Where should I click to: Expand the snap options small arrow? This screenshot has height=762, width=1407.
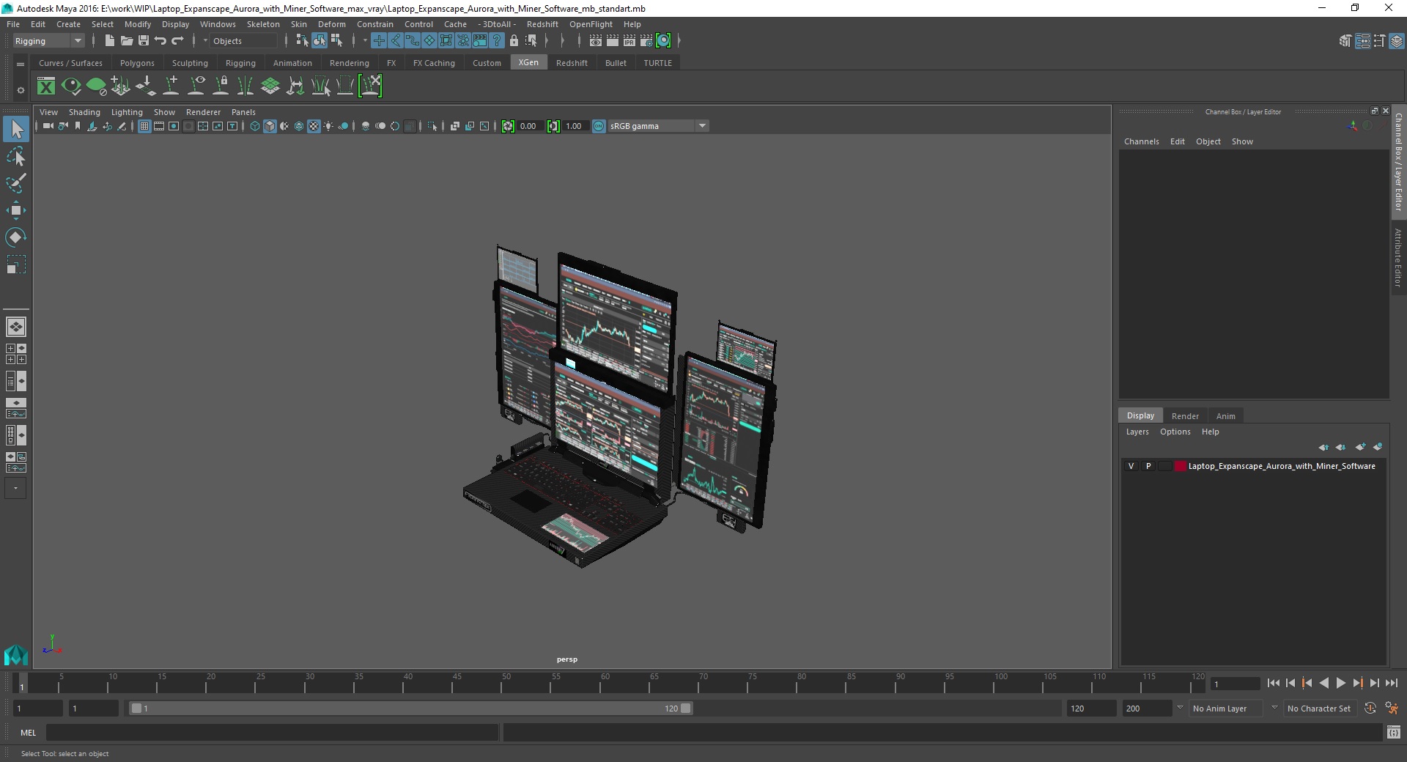[365, 41]
